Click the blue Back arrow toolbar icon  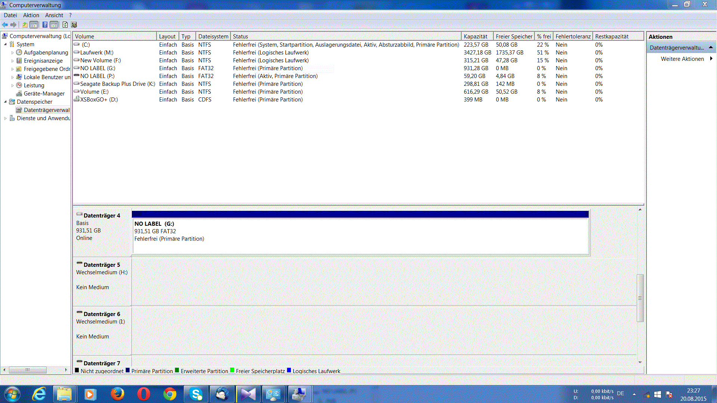pyautogui.click(x=5, y=25)
